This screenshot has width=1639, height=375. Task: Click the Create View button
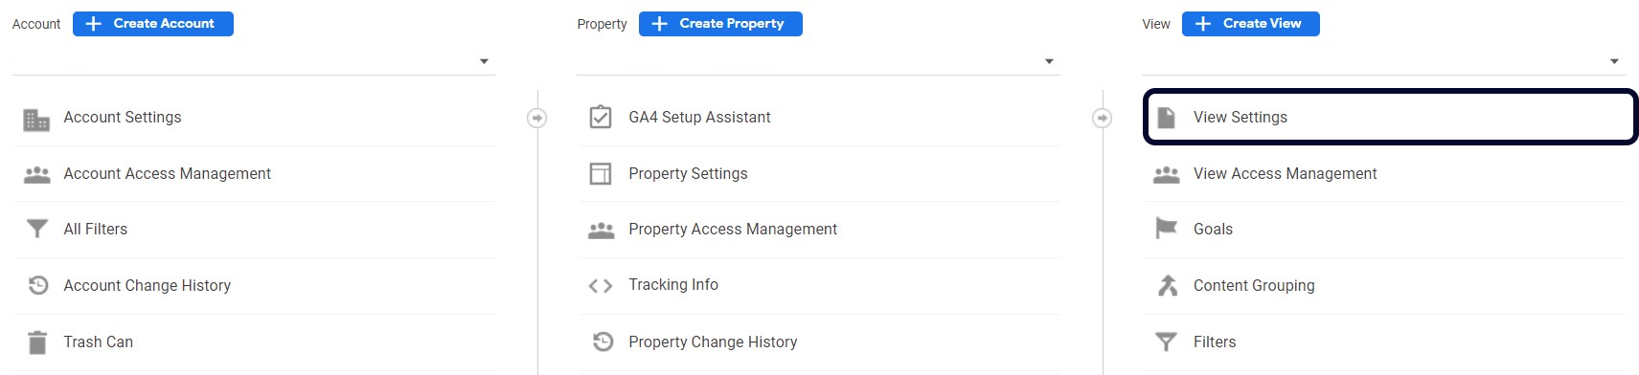[x=1251, y=24]
